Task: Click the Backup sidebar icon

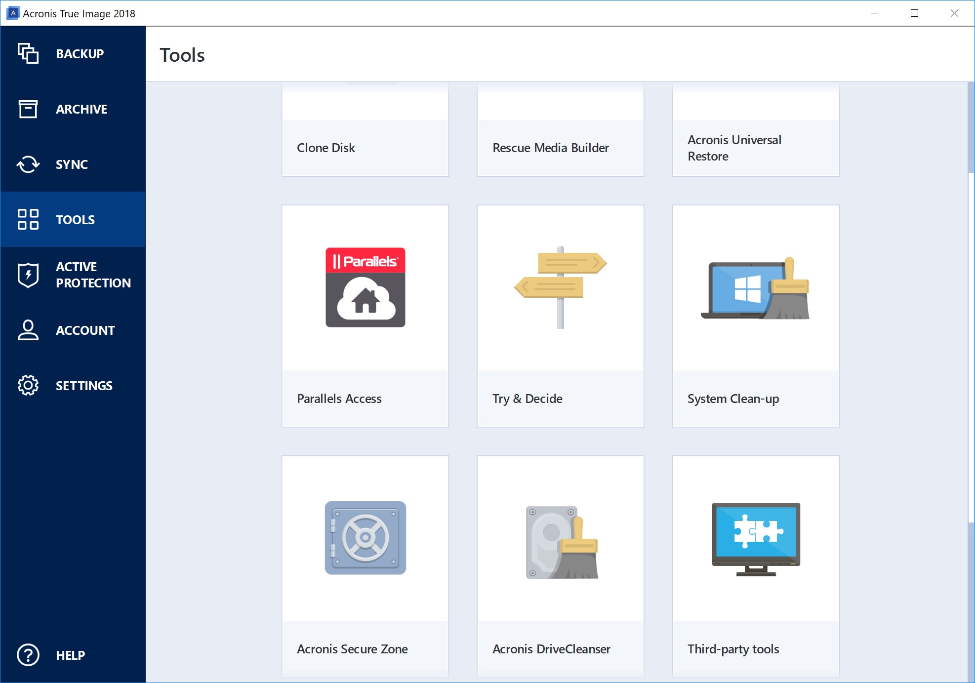Action: tap(28, 53)
